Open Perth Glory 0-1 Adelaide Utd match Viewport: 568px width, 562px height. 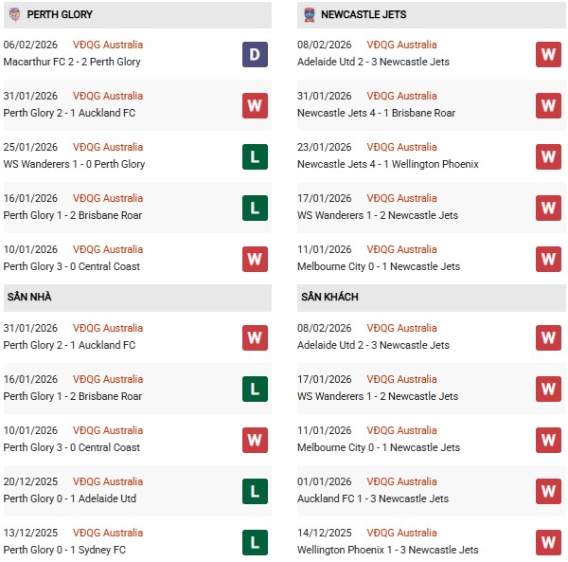(70, 499)
